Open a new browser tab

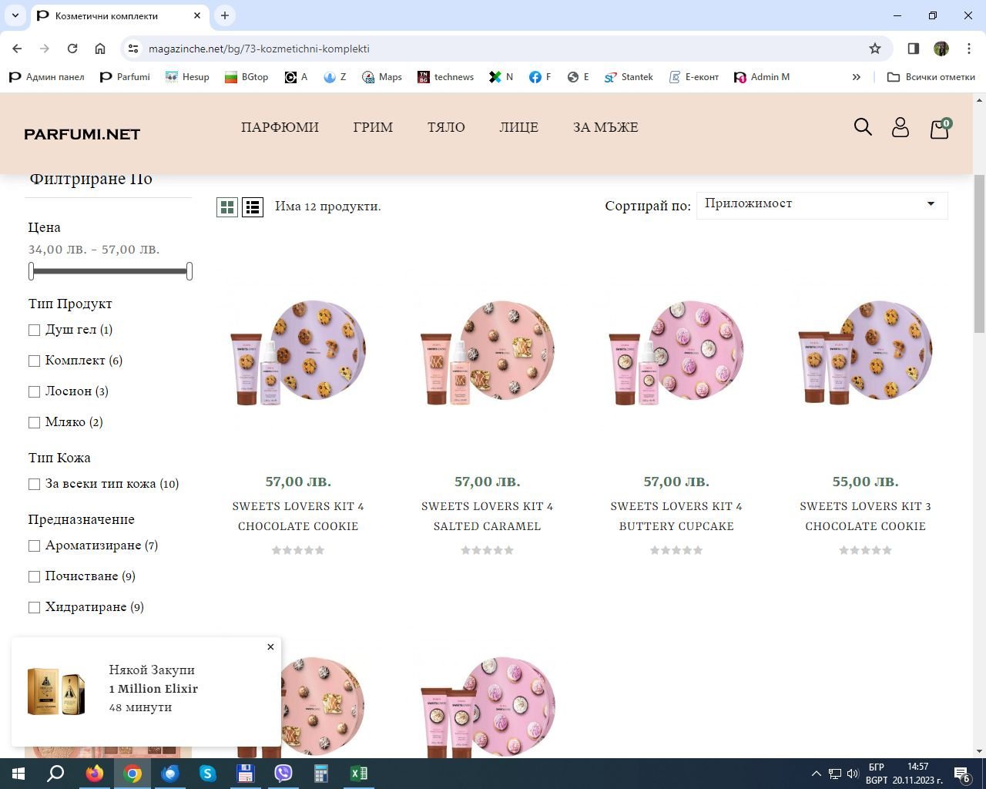coord(225,15)
